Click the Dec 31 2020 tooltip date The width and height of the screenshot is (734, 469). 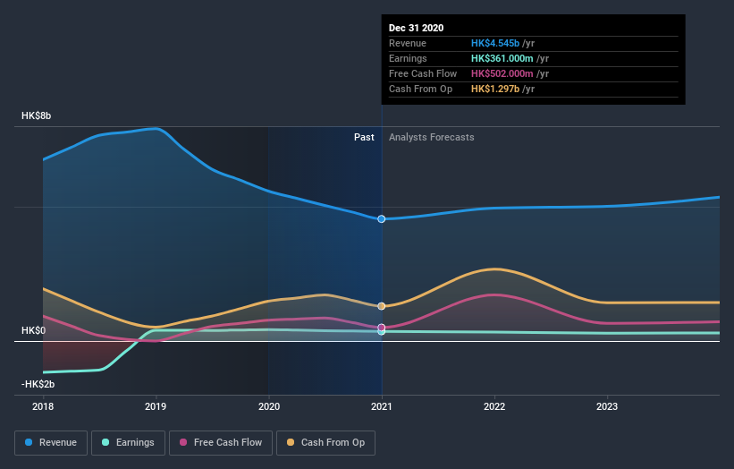point(416,28)
